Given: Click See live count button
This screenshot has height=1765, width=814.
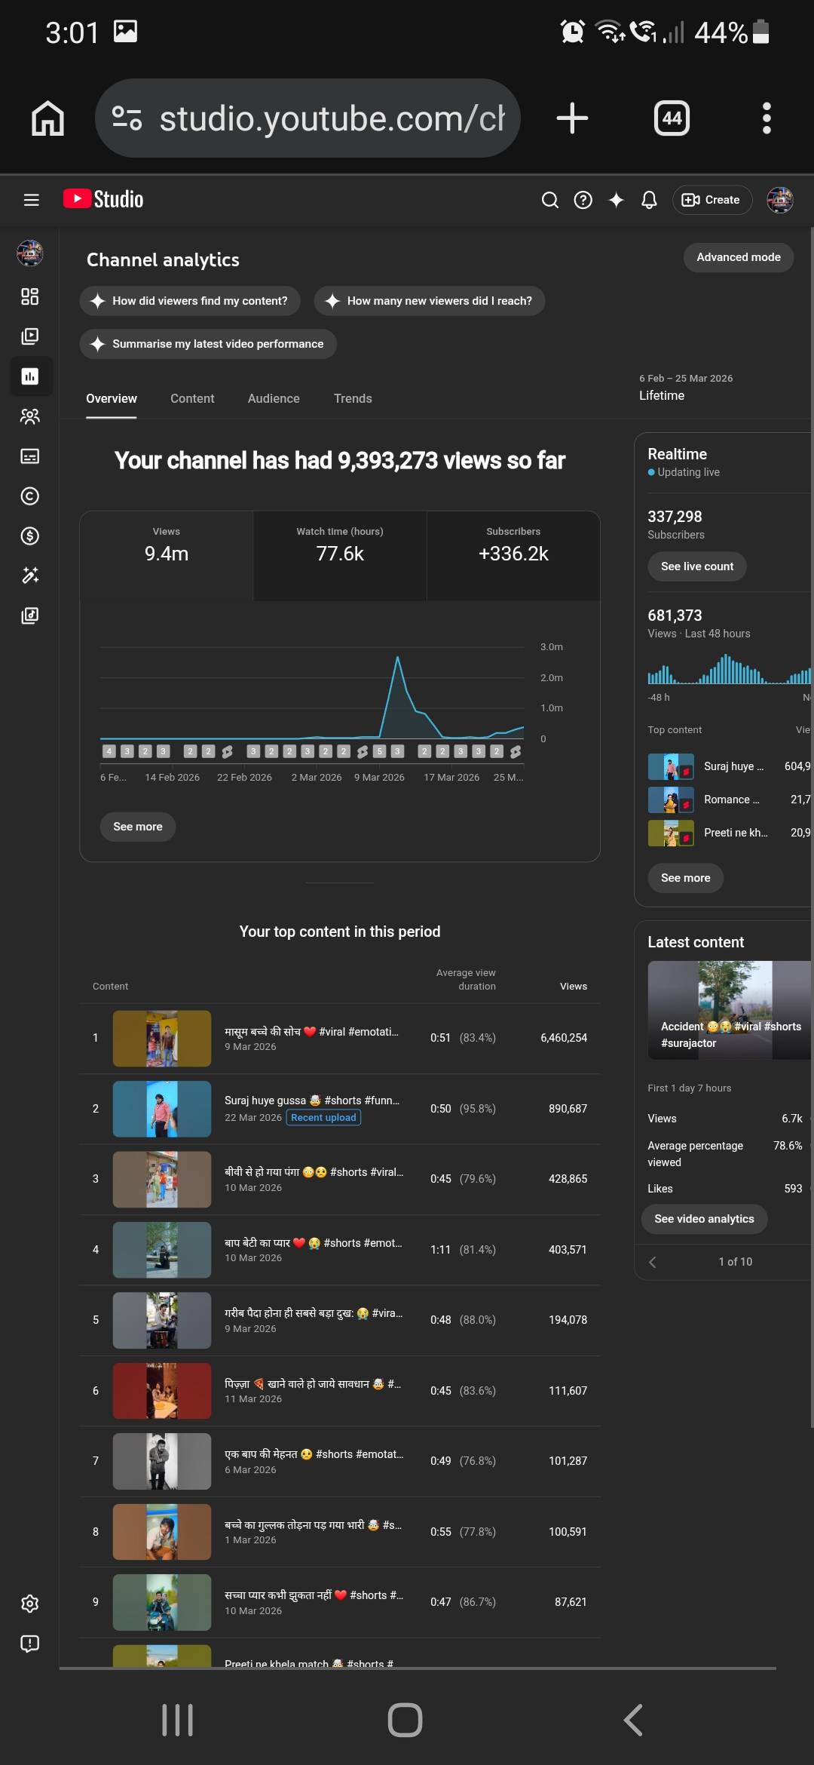Looking at the screenshot, I should pos(696,566).
